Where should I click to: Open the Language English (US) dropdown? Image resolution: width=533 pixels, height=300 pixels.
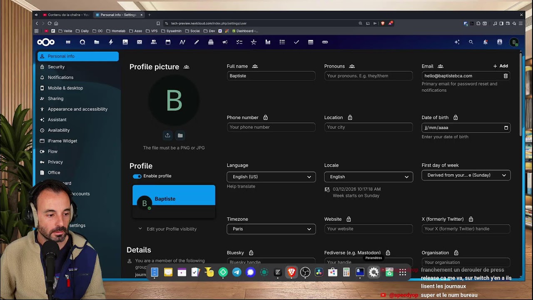point(271,177)
